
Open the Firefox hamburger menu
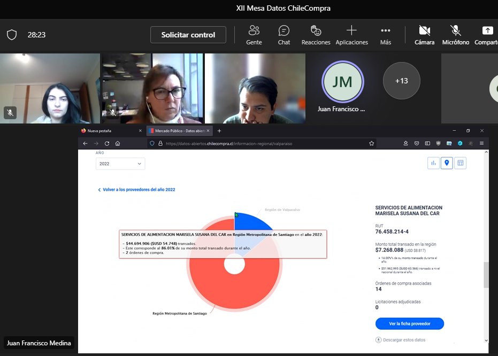click(x=481, y=143)
